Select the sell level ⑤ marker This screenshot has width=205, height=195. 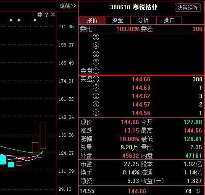coord(96,37)
